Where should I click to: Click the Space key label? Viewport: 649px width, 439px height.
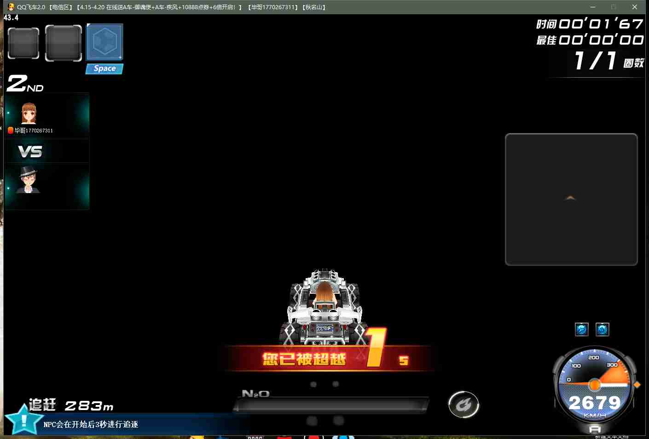104,68
